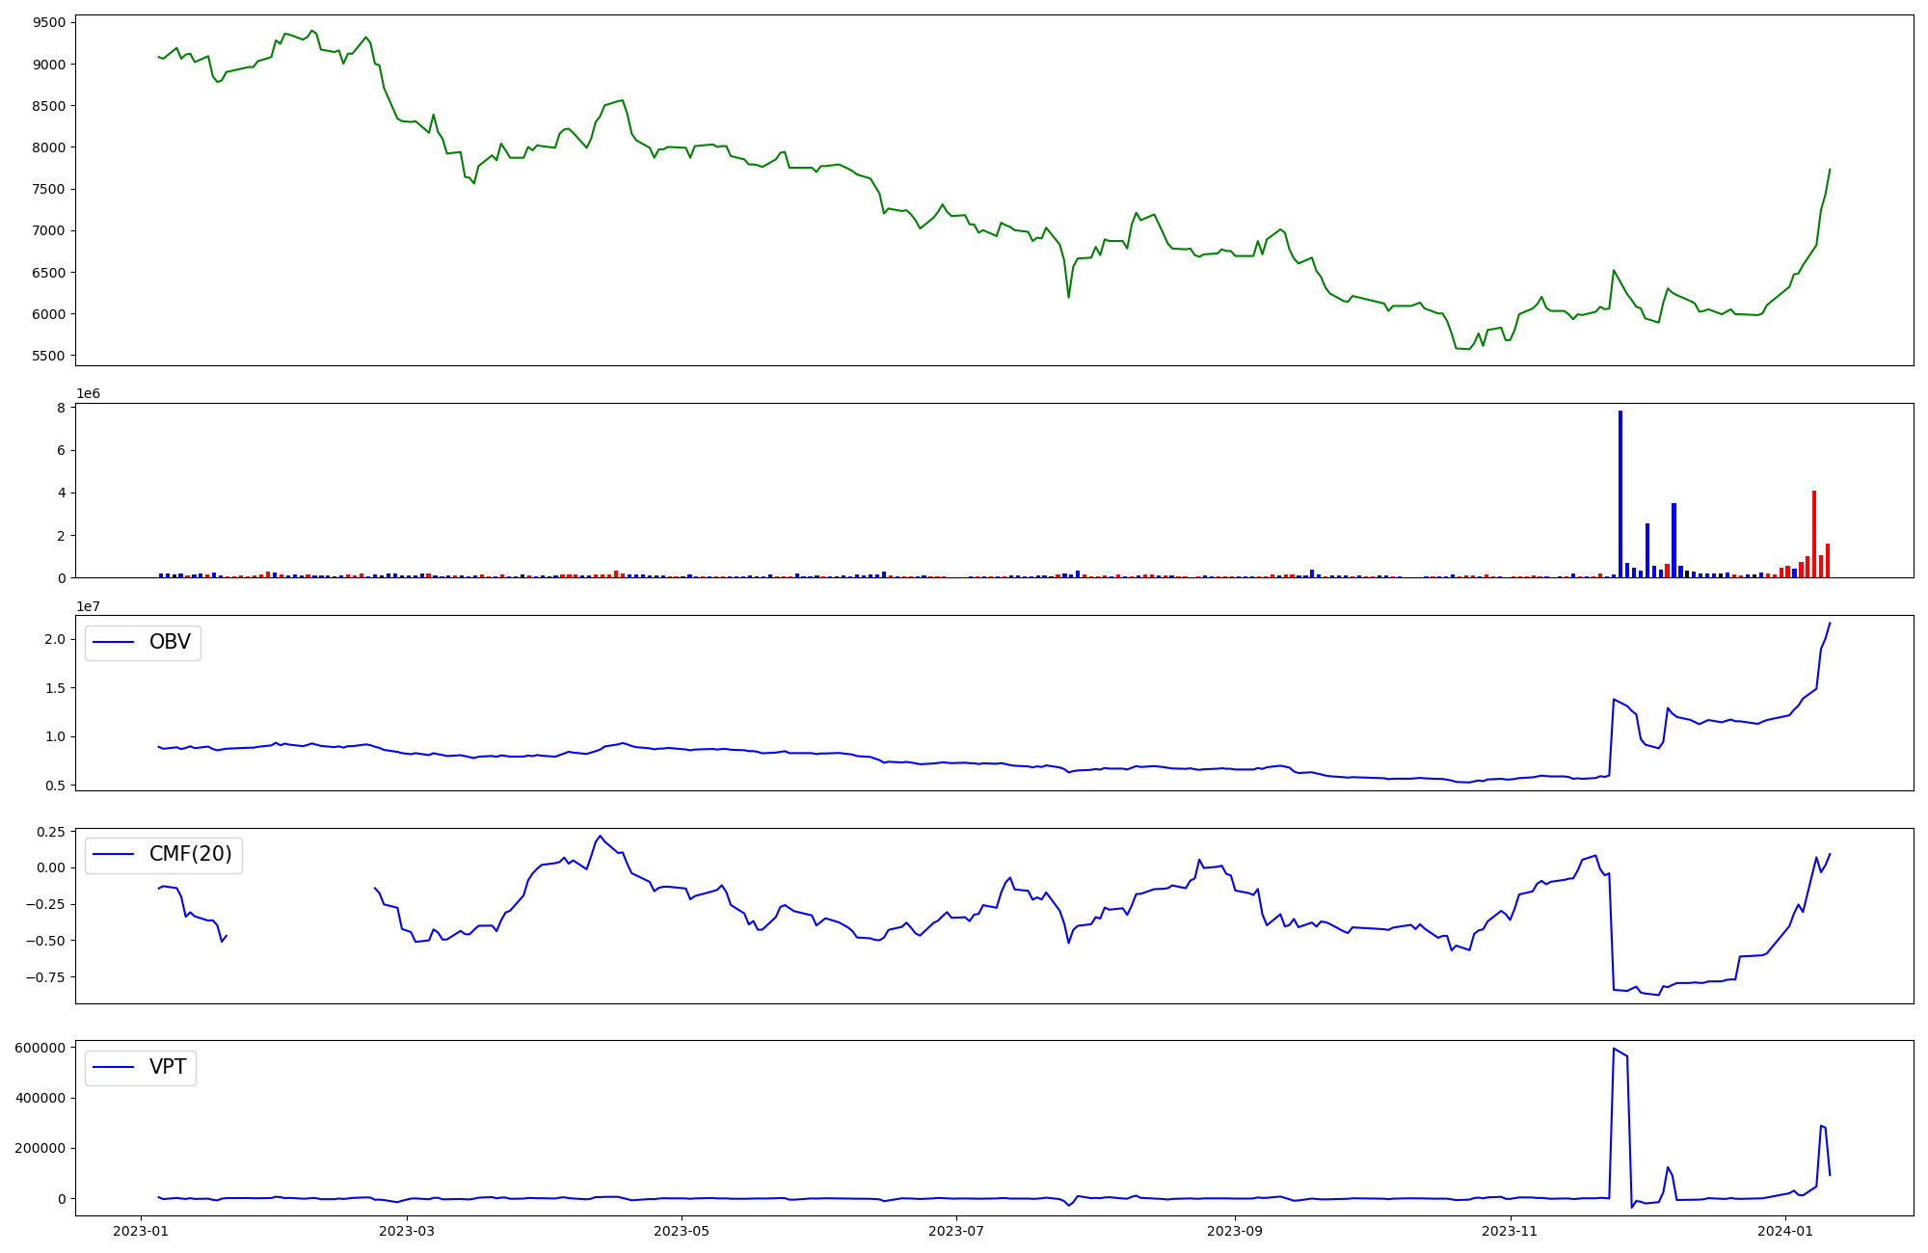Select the 2023-07 x-axis date label
Viewport: 1928px width, 1253px height.
point(956,1231)
